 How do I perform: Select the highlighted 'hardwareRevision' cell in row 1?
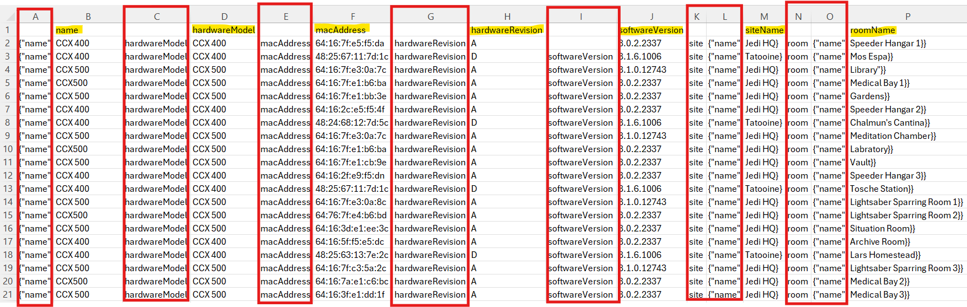pyautogui.click(x=506, y=30)
